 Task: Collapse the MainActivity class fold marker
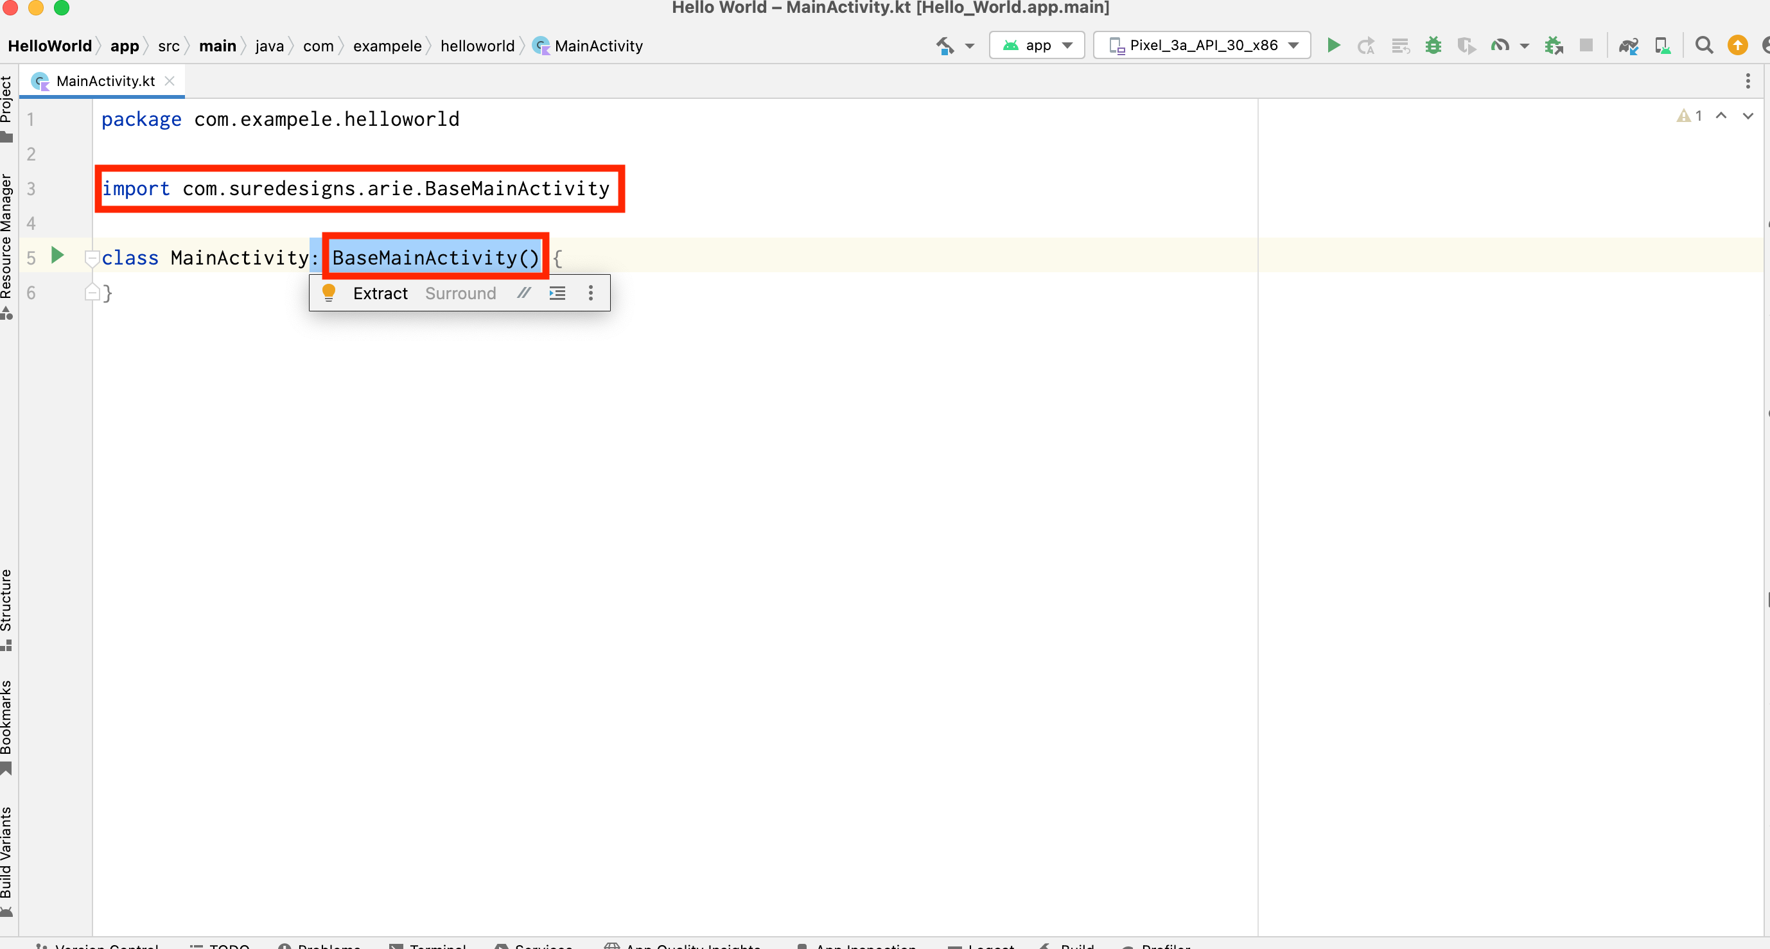click(x=91, y=257)
